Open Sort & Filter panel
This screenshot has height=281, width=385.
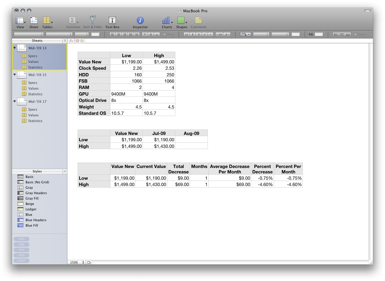point(93,22)
